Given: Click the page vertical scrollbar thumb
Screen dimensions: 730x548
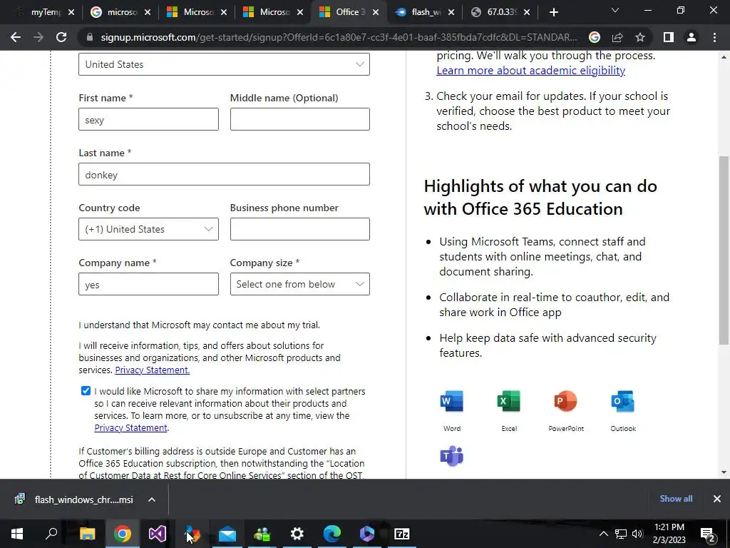Looking at the screenshot, I should pos(724,250).
